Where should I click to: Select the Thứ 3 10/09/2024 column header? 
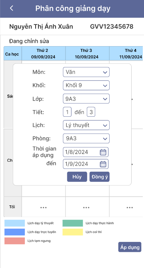tap(87, 53)
